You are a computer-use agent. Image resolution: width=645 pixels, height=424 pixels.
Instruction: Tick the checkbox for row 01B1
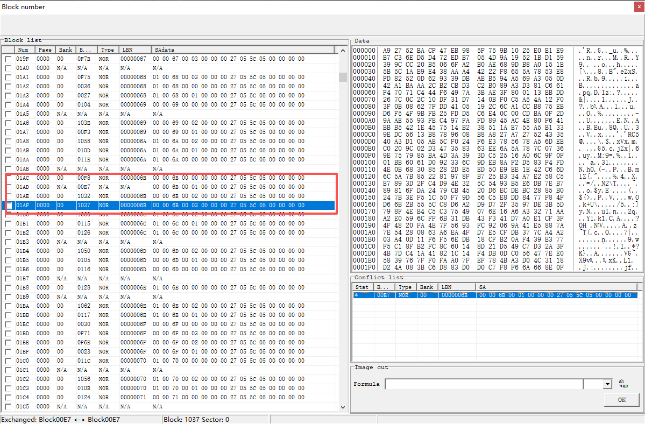point(8,224)
